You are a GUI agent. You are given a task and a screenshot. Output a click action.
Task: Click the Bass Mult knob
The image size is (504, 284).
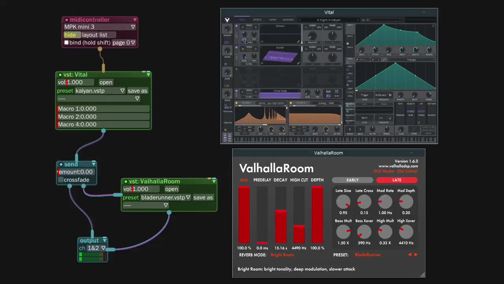pos(343,232)
